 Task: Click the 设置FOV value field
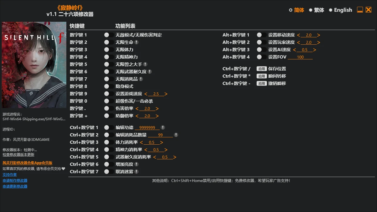tap(300, 57)
